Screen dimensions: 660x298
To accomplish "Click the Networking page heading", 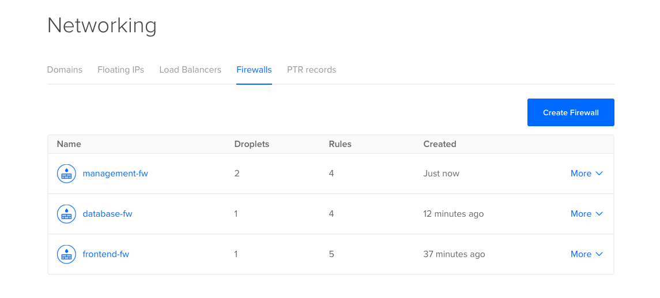I will click(102, 25).
